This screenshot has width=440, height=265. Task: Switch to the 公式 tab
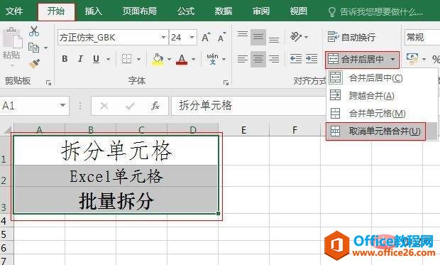pyautogui.click(x=186, y=11)
